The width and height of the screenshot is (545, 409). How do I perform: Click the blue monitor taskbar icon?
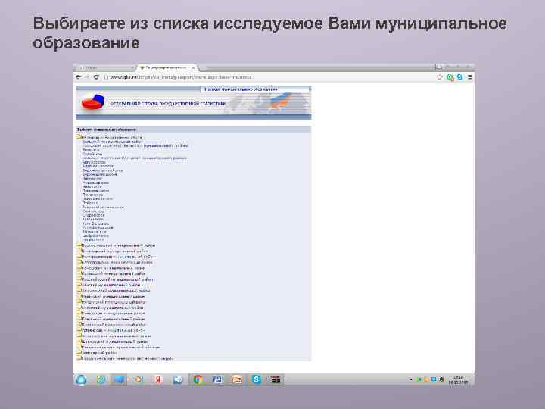point(120,379)
